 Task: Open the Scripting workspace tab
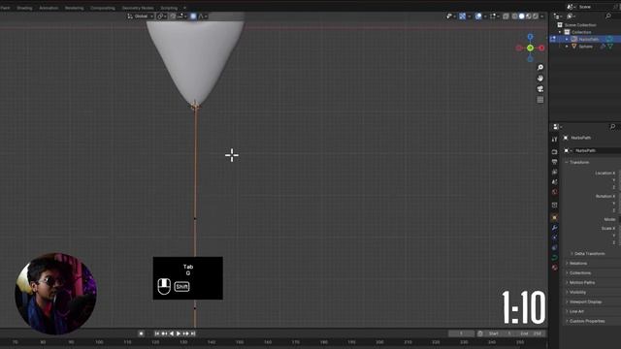tap(169, 8)
